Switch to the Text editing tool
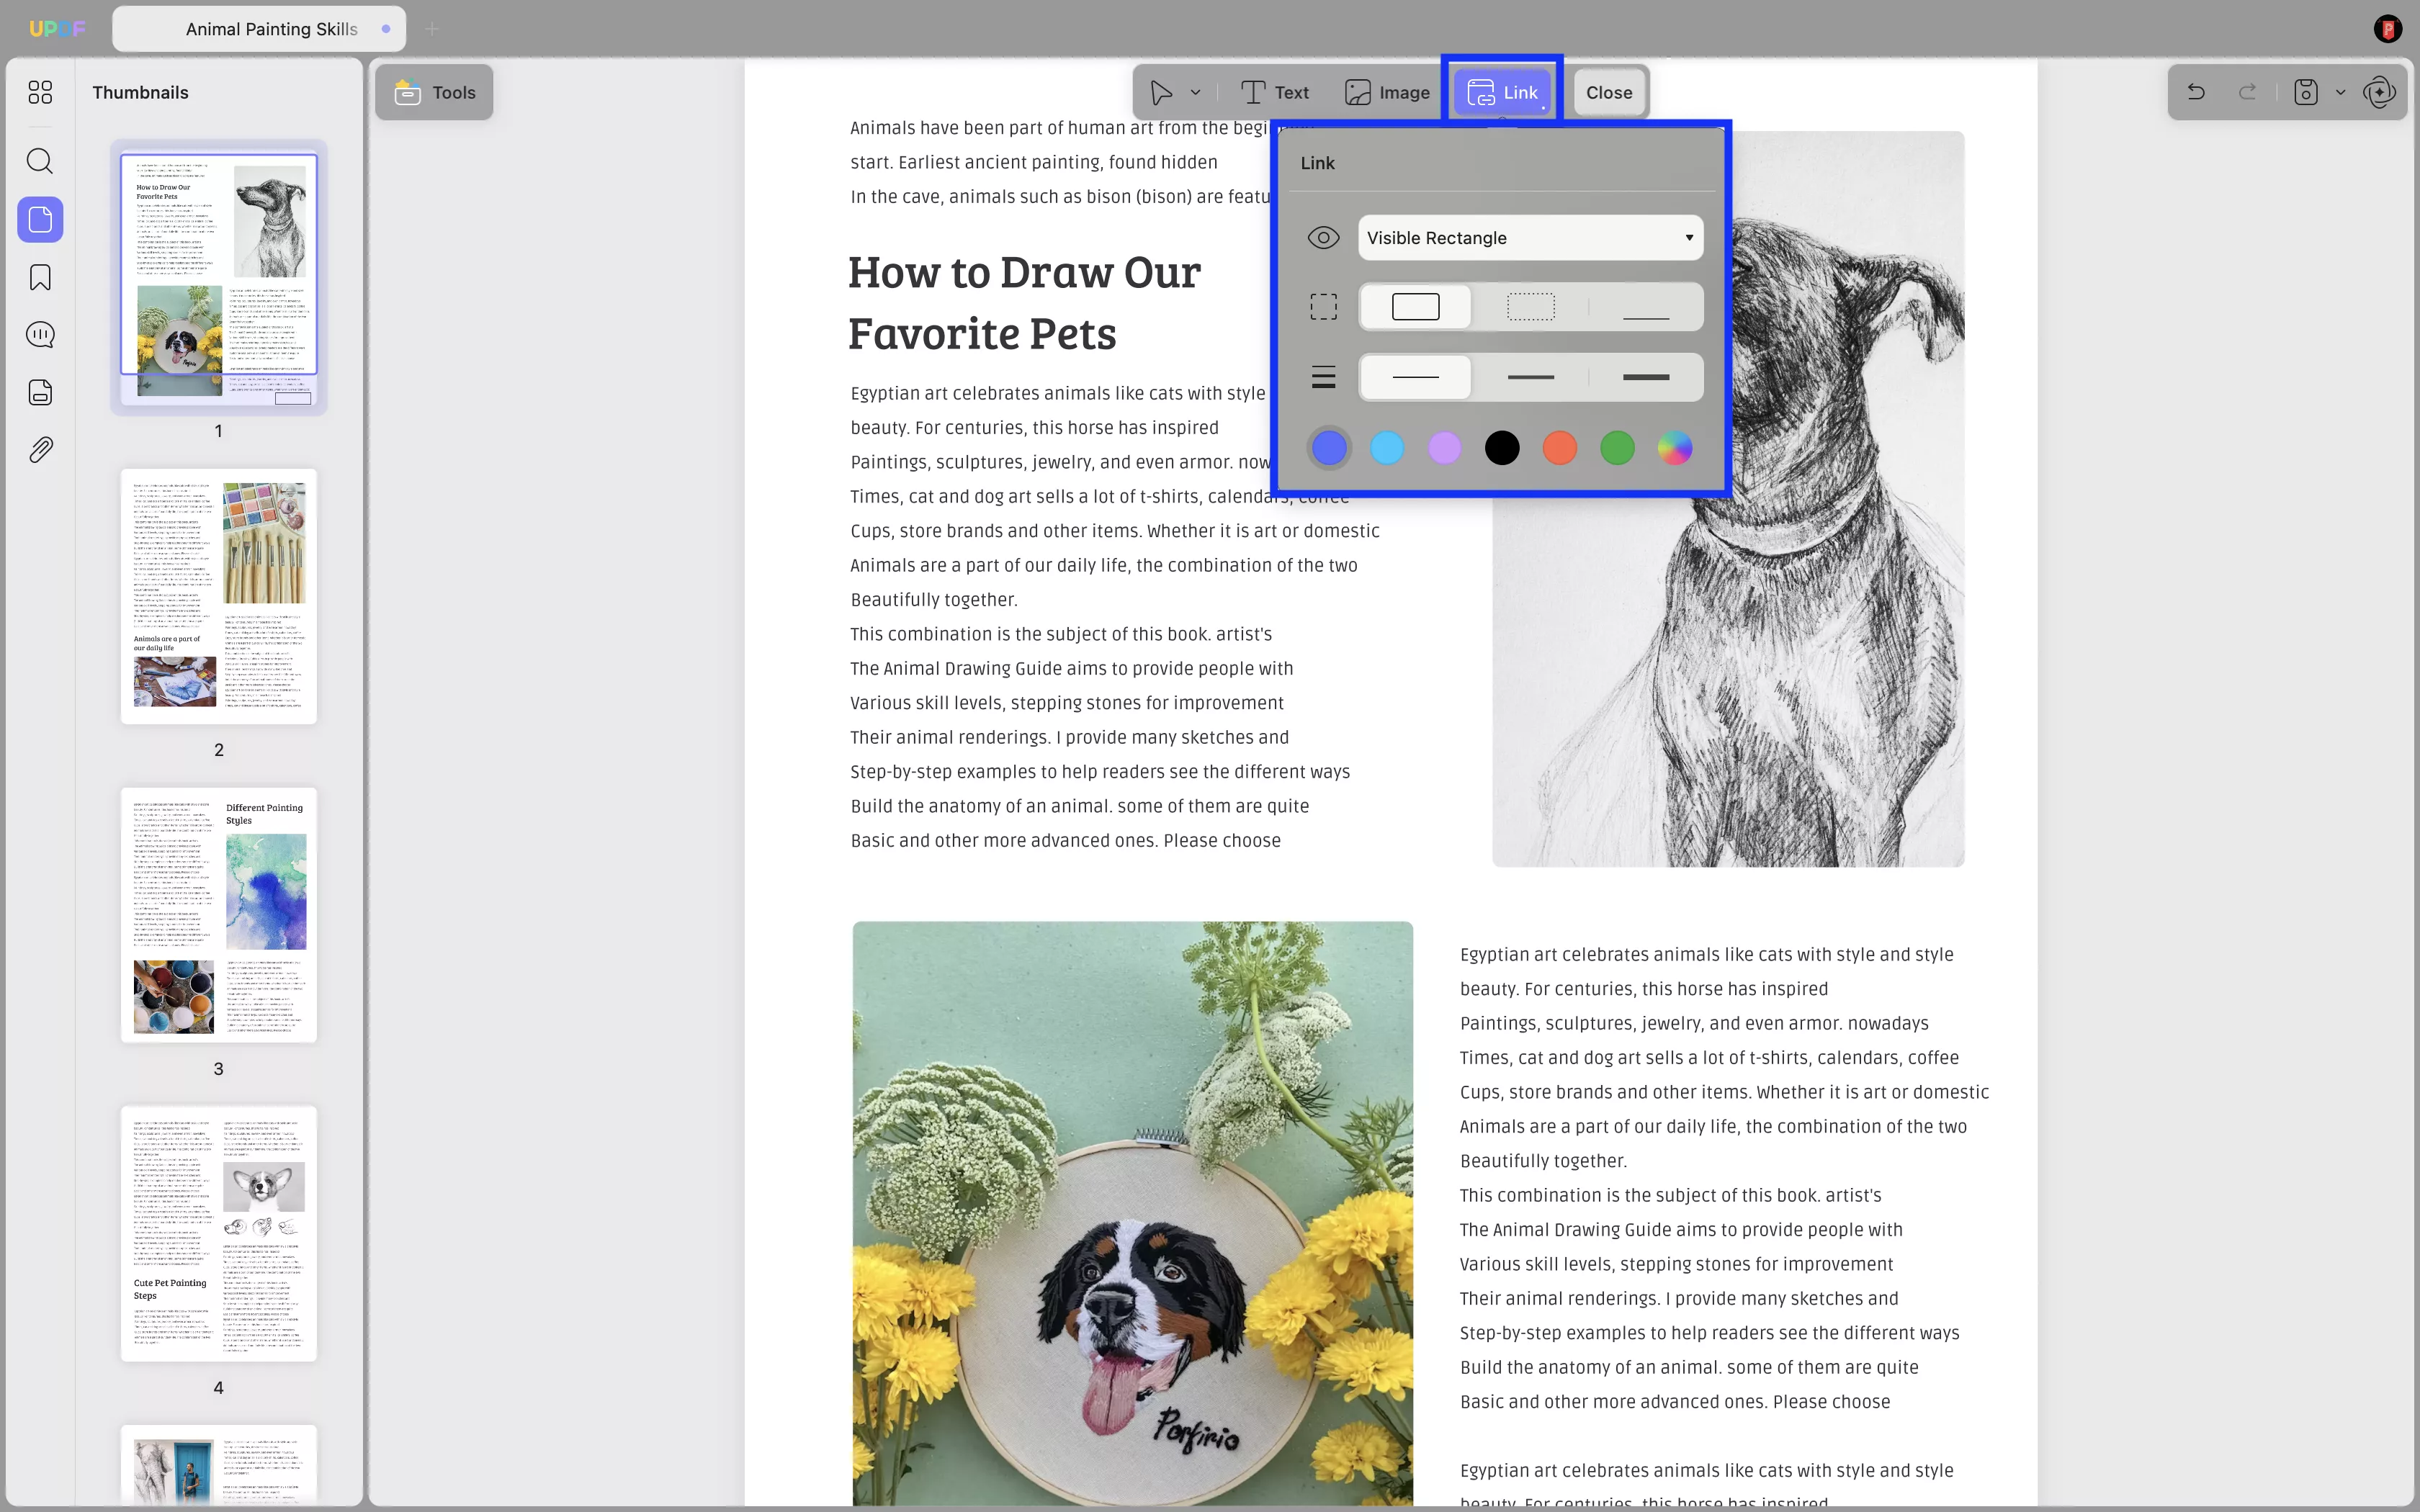 pyautogui.click(x=1275, y=92)
